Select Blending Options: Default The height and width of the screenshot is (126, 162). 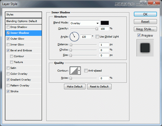23,21
